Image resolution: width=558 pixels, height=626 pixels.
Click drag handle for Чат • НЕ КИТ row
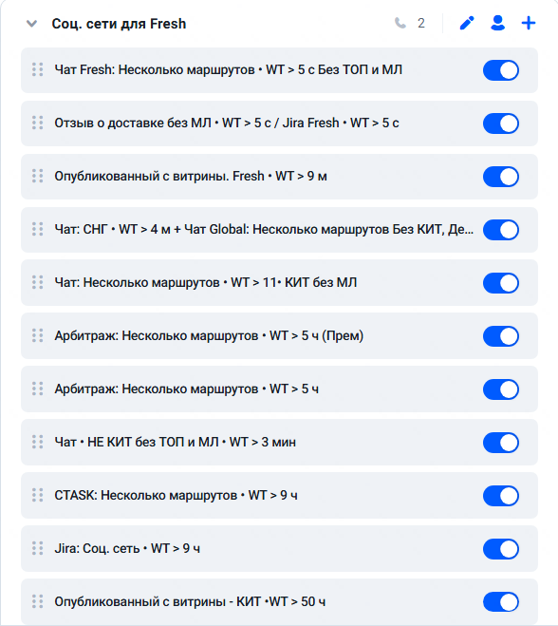point(38,442)
